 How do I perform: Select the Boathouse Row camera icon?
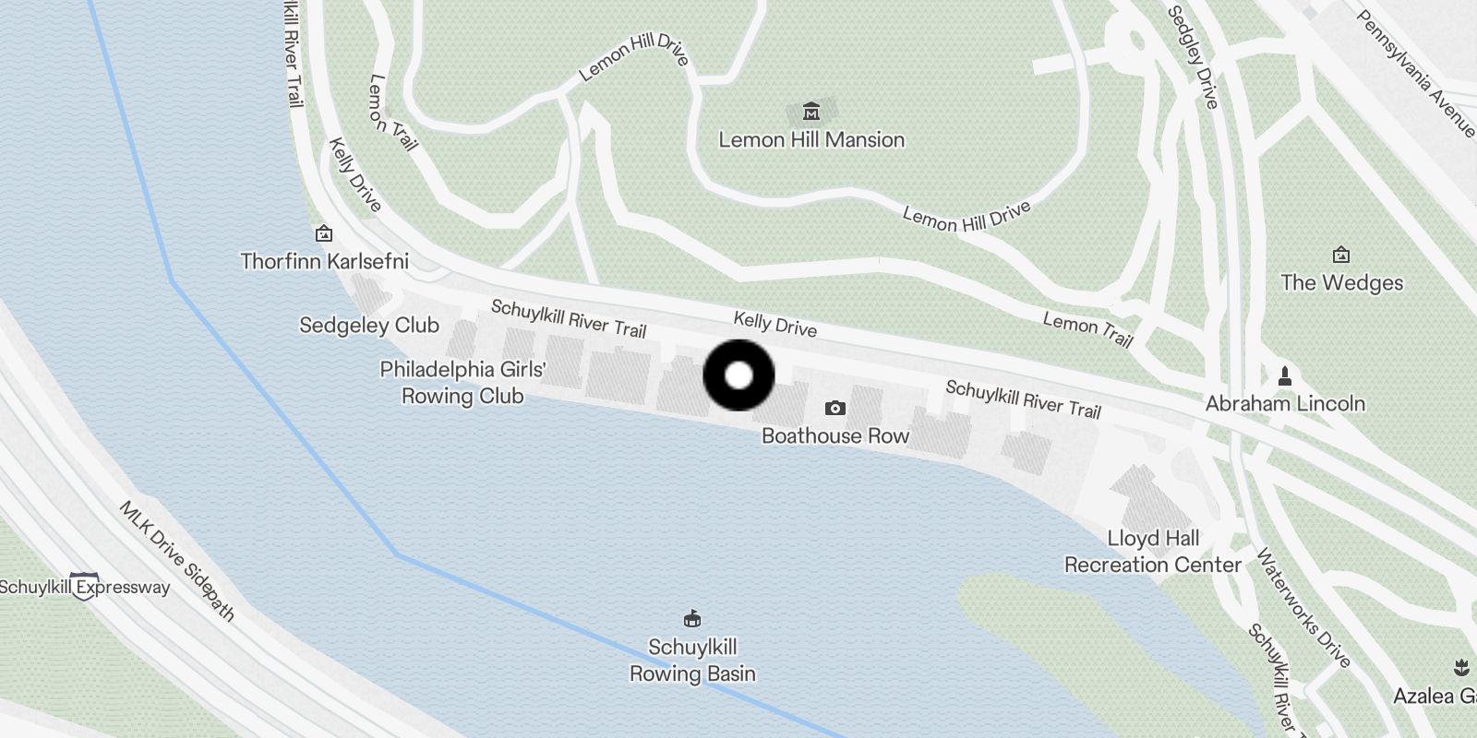[835, 408]
